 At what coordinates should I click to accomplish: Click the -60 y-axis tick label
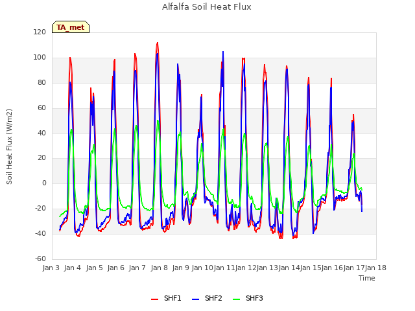40,259
